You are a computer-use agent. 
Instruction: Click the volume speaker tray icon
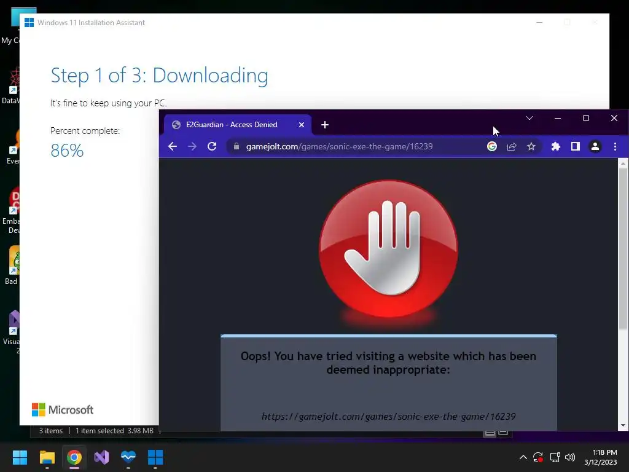tap(569, 457)
